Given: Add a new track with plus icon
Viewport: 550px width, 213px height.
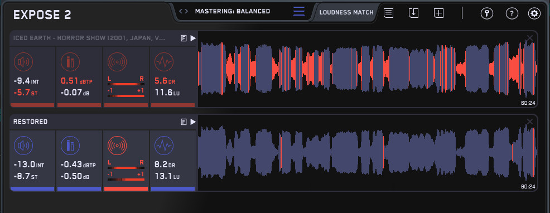Looking at the screenshot, I should pos(439,13).
